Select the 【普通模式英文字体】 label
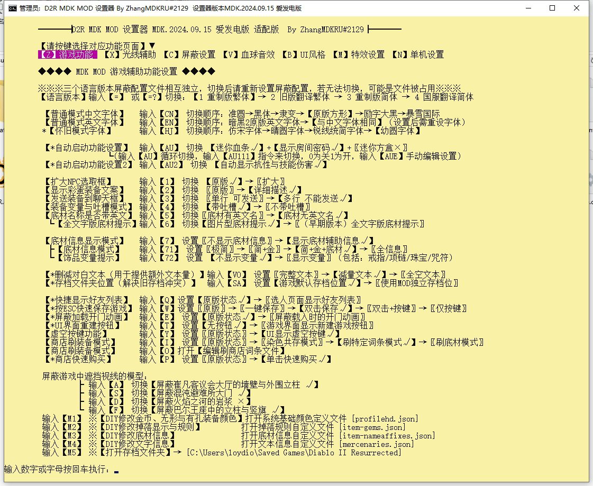 pos(84,122)
